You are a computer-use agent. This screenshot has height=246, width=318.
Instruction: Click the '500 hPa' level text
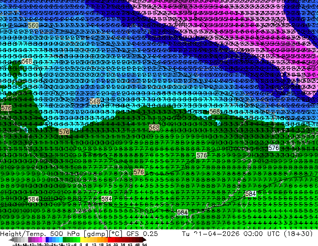coord(65,234)
